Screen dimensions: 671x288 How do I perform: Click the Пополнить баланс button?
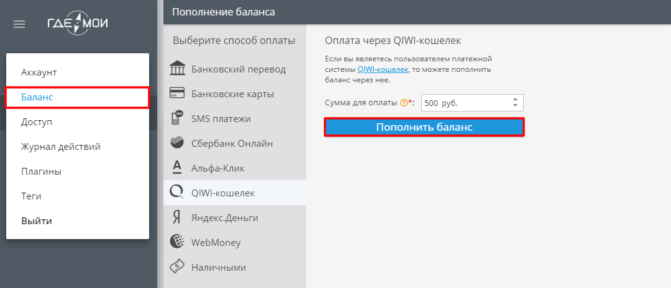tap(424, 127)
